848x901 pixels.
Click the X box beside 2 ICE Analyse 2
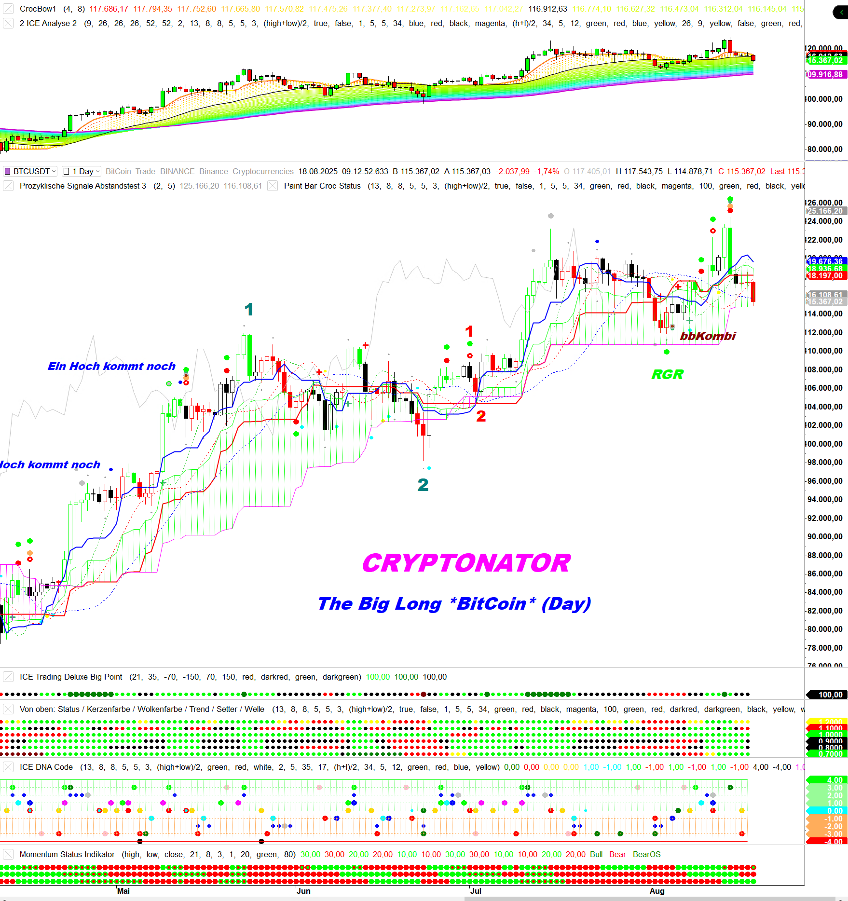tap(8, 24)
